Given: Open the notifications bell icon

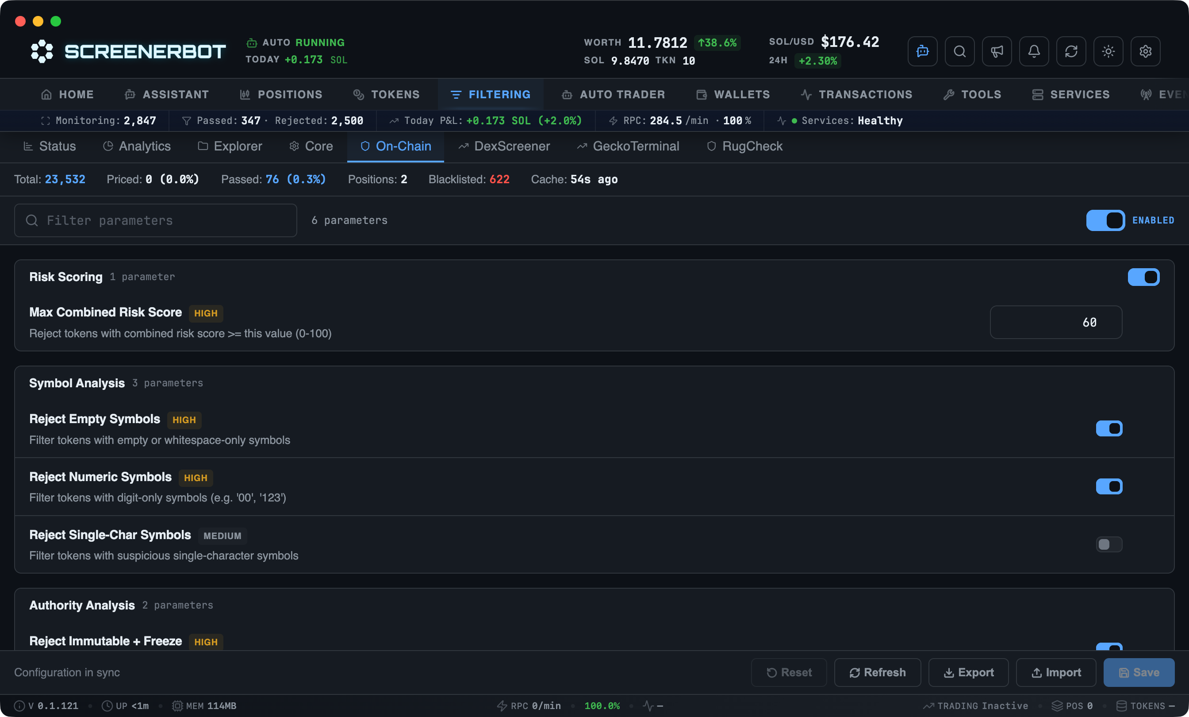Looking at the screenshot, I should 1034,51.
